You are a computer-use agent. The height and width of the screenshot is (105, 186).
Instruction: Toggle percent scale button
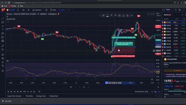[x=152, y=92]
